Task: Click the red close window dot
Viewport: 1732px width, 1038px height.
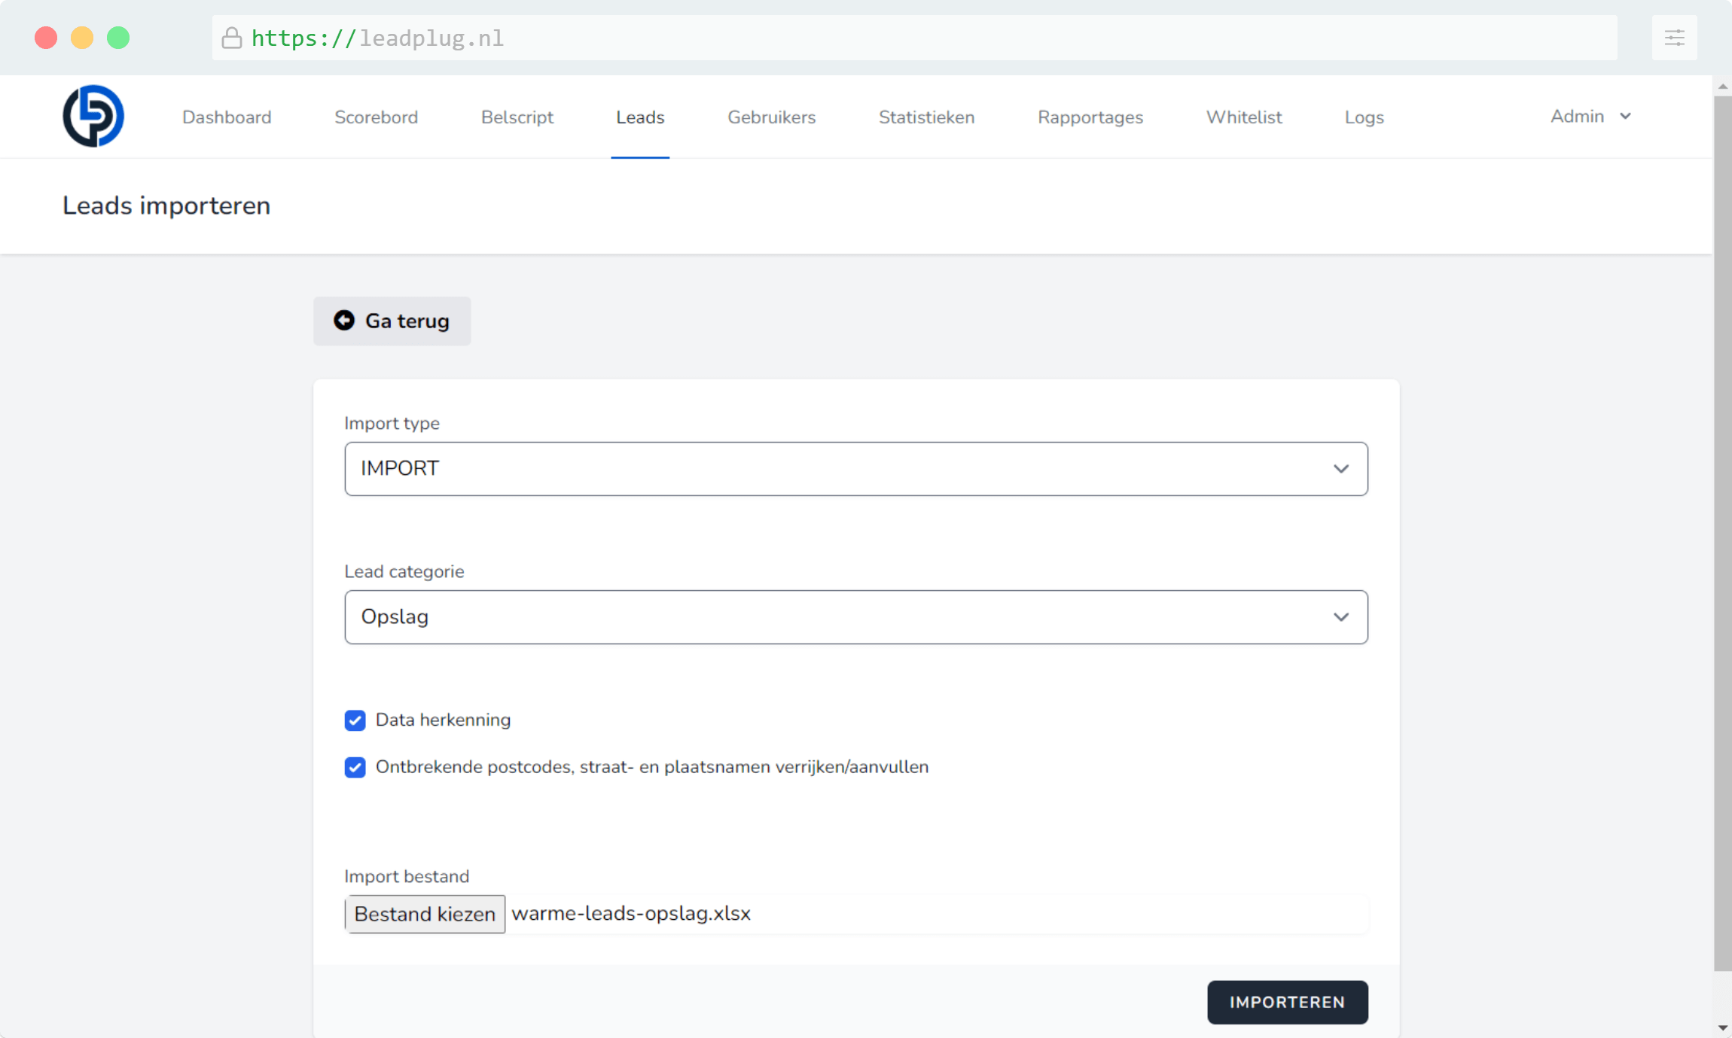Action: click(x=46, y=38)
